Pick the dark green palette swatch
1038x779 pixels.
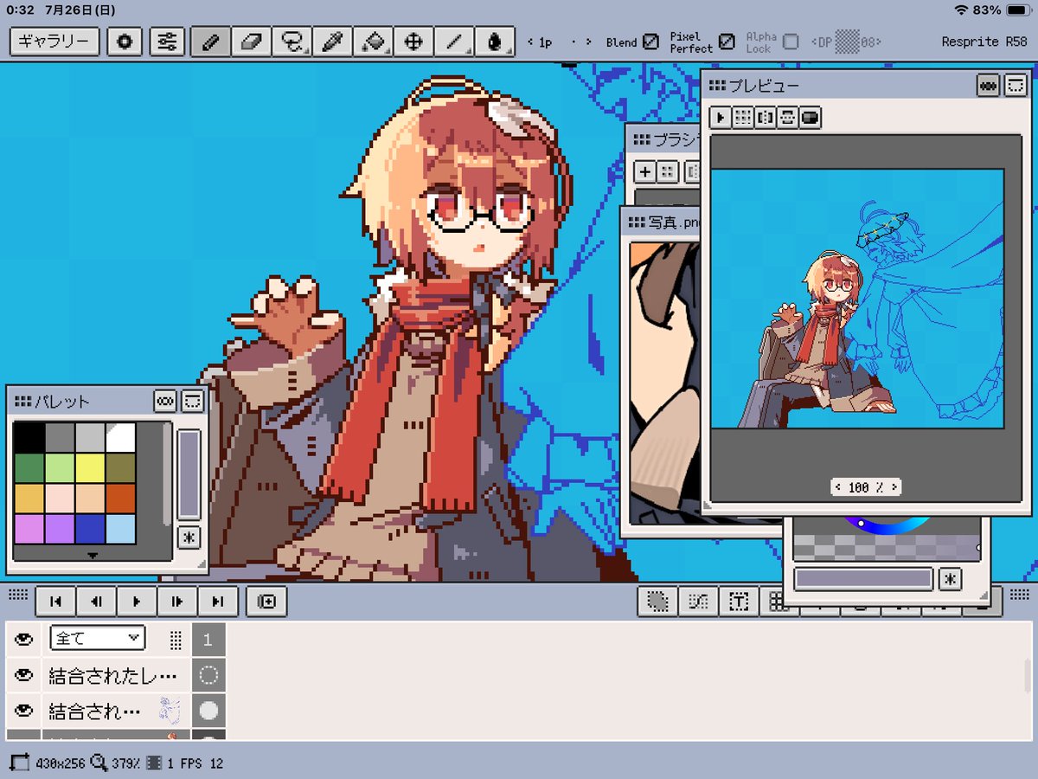pyautogui.click(x=29, y=468)
